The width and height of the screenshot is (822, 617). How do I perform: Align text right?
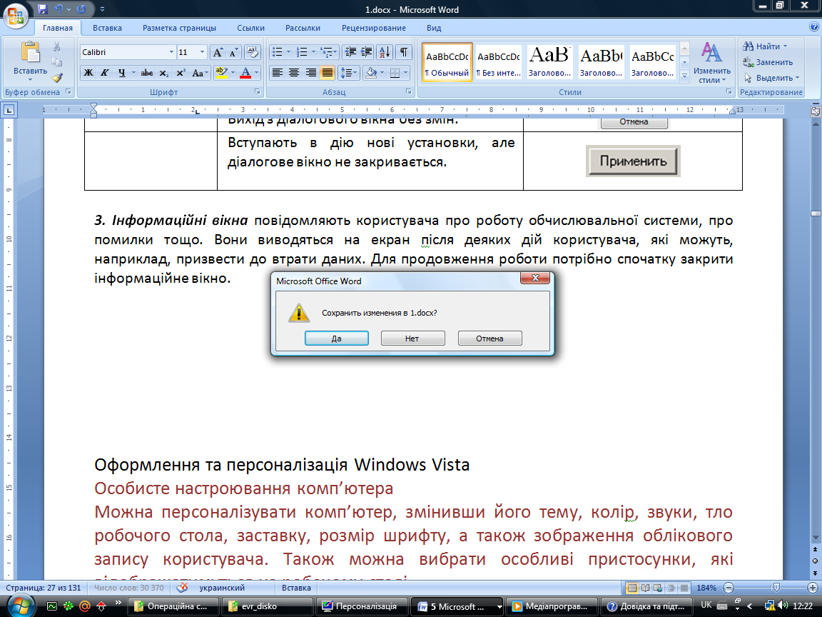click(311, 73)
